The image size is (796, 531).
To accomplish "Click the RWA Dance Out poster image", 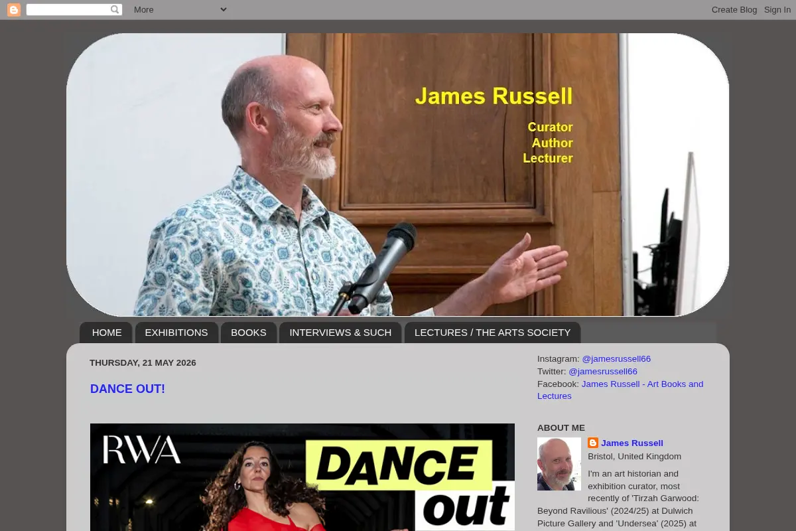I will click(x=302, y=477).
